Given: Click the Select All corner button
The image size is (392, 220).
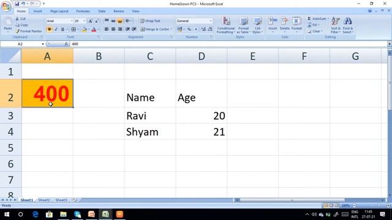Looking at the screenshot, I should 10,56.
